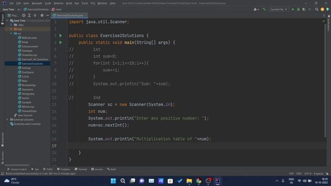
Task: Expand External Libraries node
Action: (7, 119)
